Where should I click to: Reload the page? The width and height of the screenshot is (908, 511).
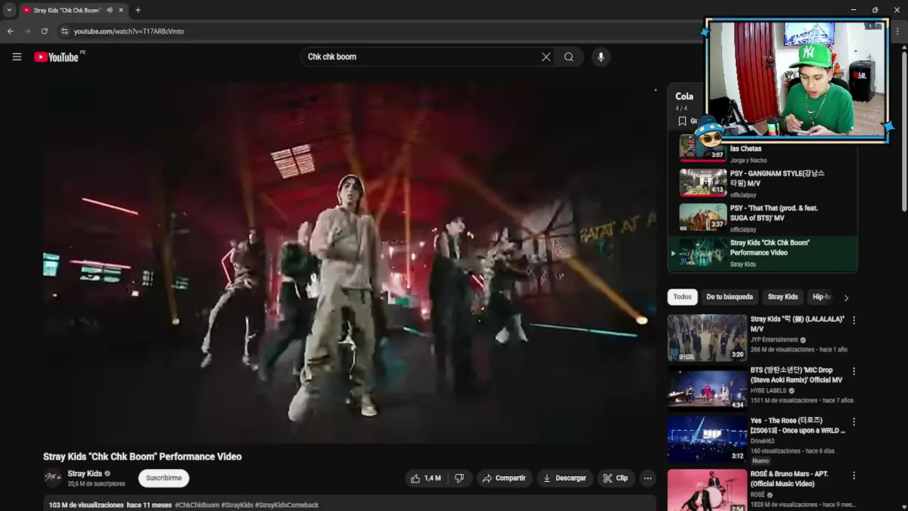(44, 31)
